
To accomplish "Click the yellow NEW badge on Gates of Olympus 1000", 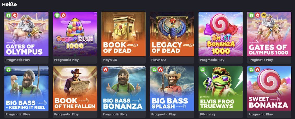I will click(264, 15).
